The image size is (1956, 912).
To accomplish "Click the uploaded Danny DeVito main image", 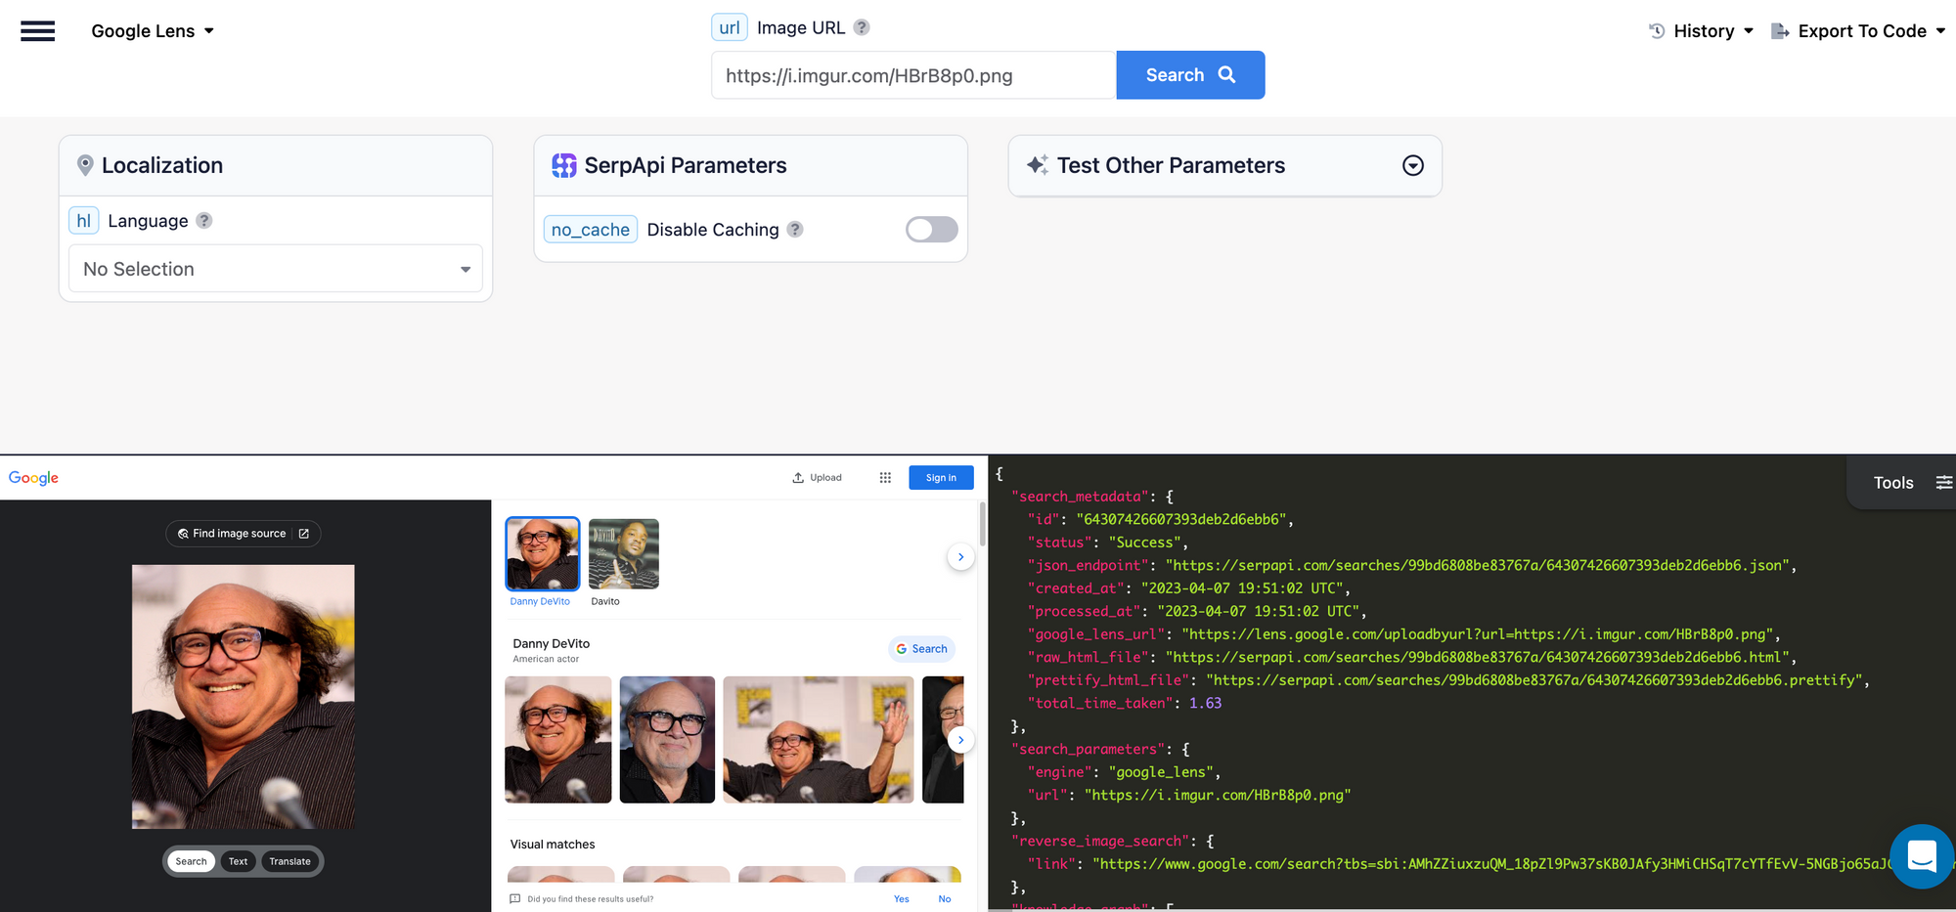I will pyautogui.click(x=244, y=697).
